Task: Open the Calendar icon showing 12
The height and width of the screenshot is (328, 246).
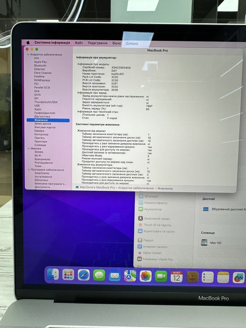Action: coord(177,276)
